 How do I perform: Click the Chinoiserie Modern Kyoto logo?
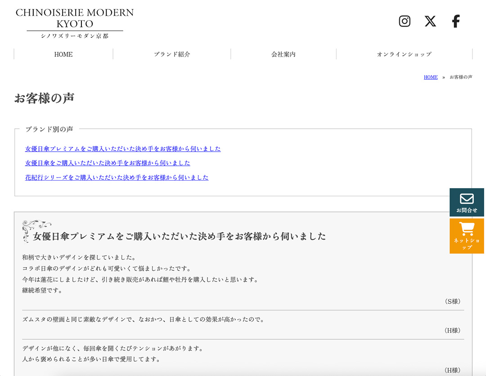(75, 23)
